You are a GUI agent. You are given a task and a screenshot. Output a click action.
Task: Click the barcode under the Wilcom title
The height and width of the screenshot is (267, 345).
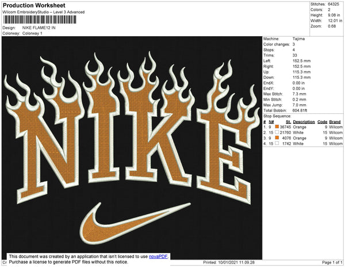pyautogui.click(x=40, y=20)
